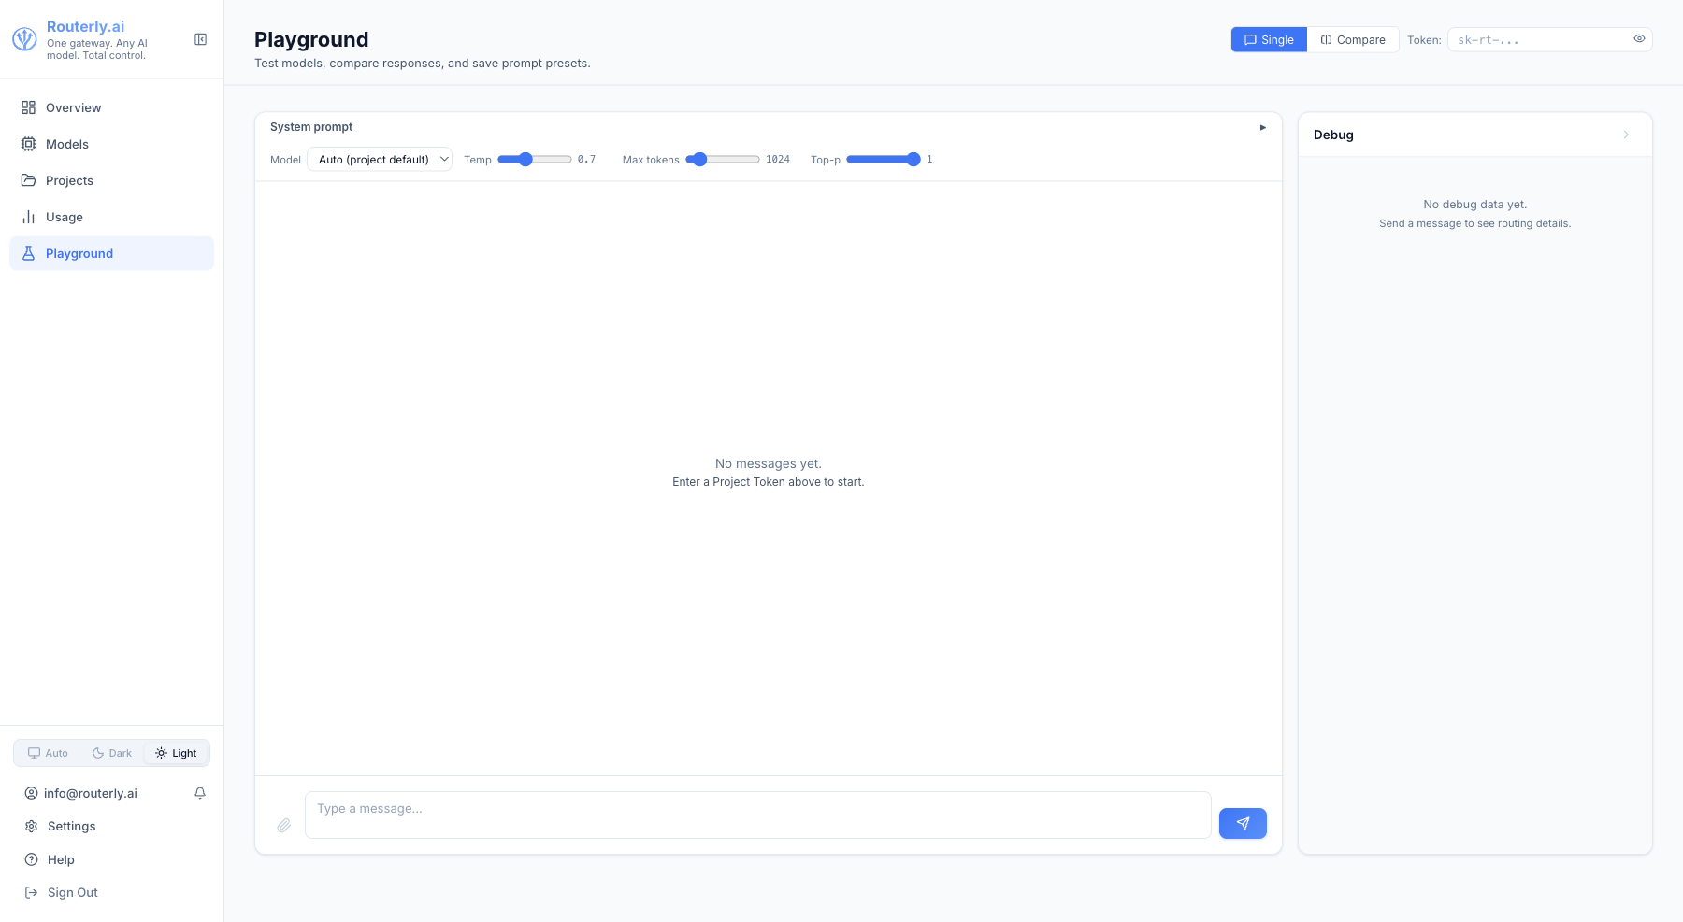Focus the Type a message box

click(x=758, y=815)
